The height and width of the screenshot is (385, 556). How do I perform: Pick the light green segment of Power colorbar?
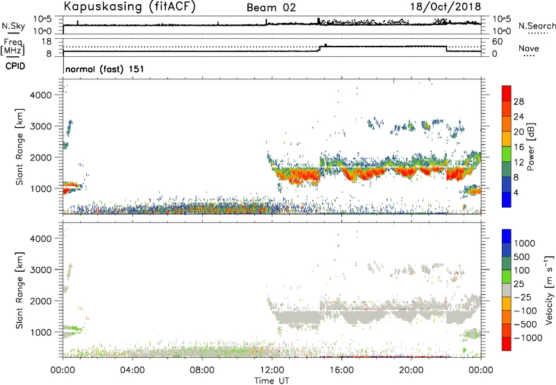[x=507, y=154]
